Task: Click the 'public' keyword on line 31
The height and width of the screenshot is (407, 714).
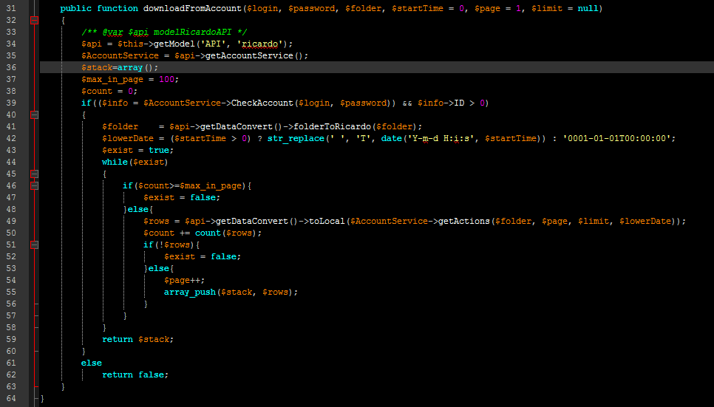Action: point(75,8)
